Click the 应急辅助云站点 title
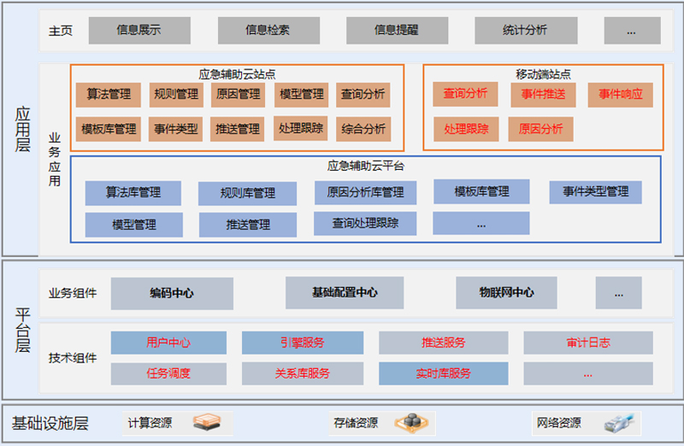This screenshot has width=684, height=446. 237,74
